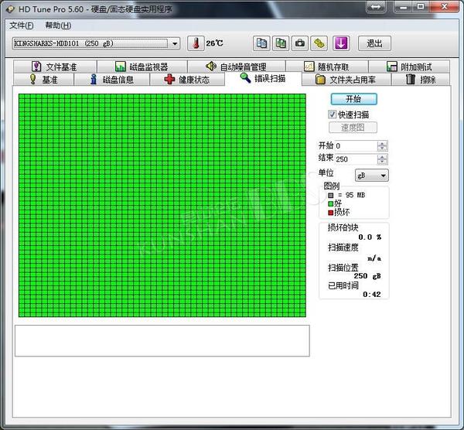Screen dimensions: 464x430
Task: Switch to 随机存取 tab
Action: pos(327,67)
